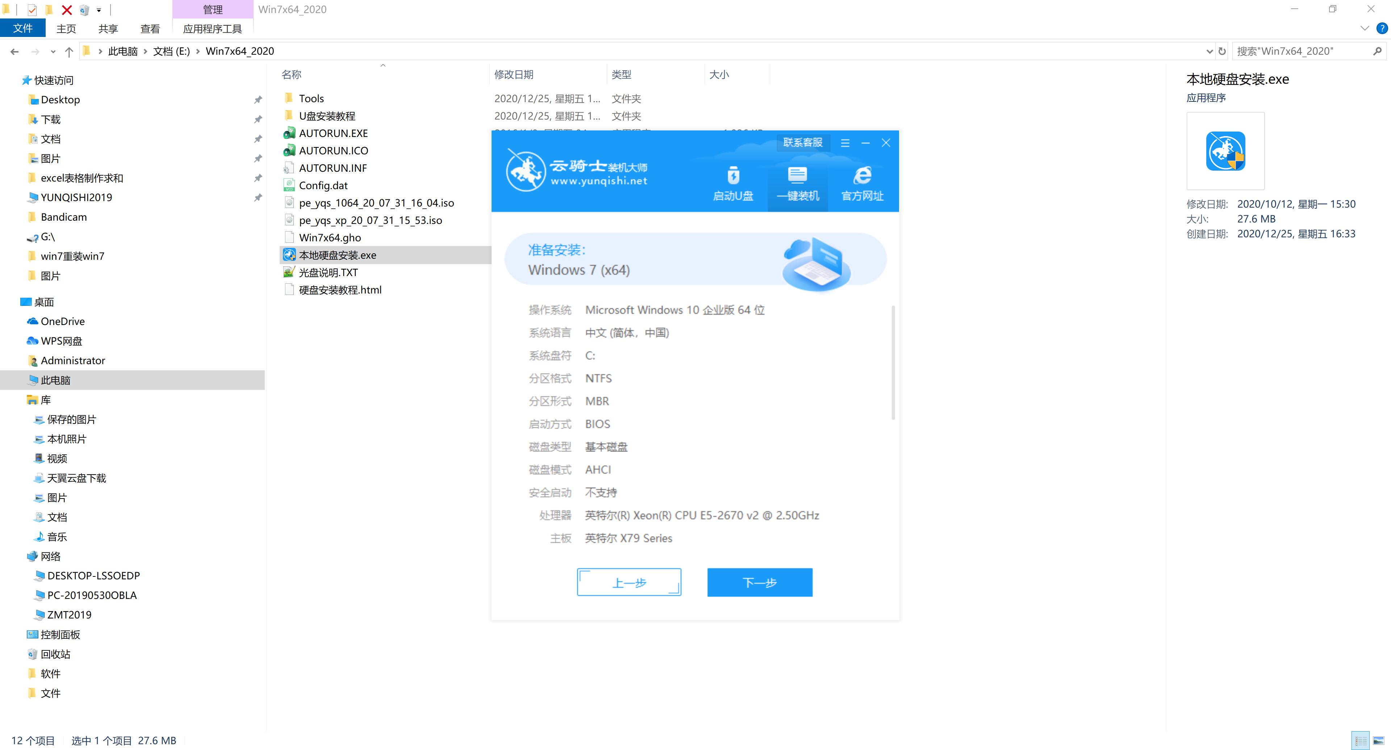
Task: Open the U盘安装教程 folder
Action: (x=328, y=116)
